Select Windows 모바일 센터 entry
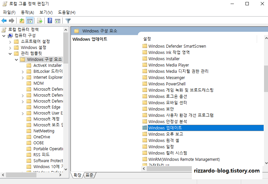The width and height of the screenshot is (268, 184). (168, 103)
